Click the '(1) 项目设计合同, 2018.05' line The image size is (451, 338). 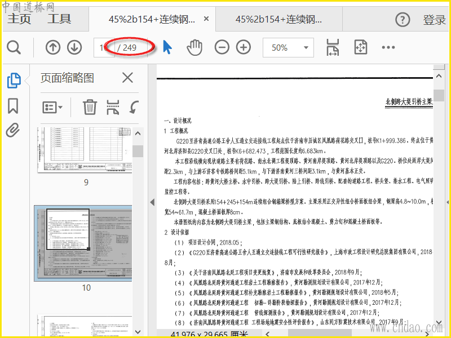(x=208, y=242)
